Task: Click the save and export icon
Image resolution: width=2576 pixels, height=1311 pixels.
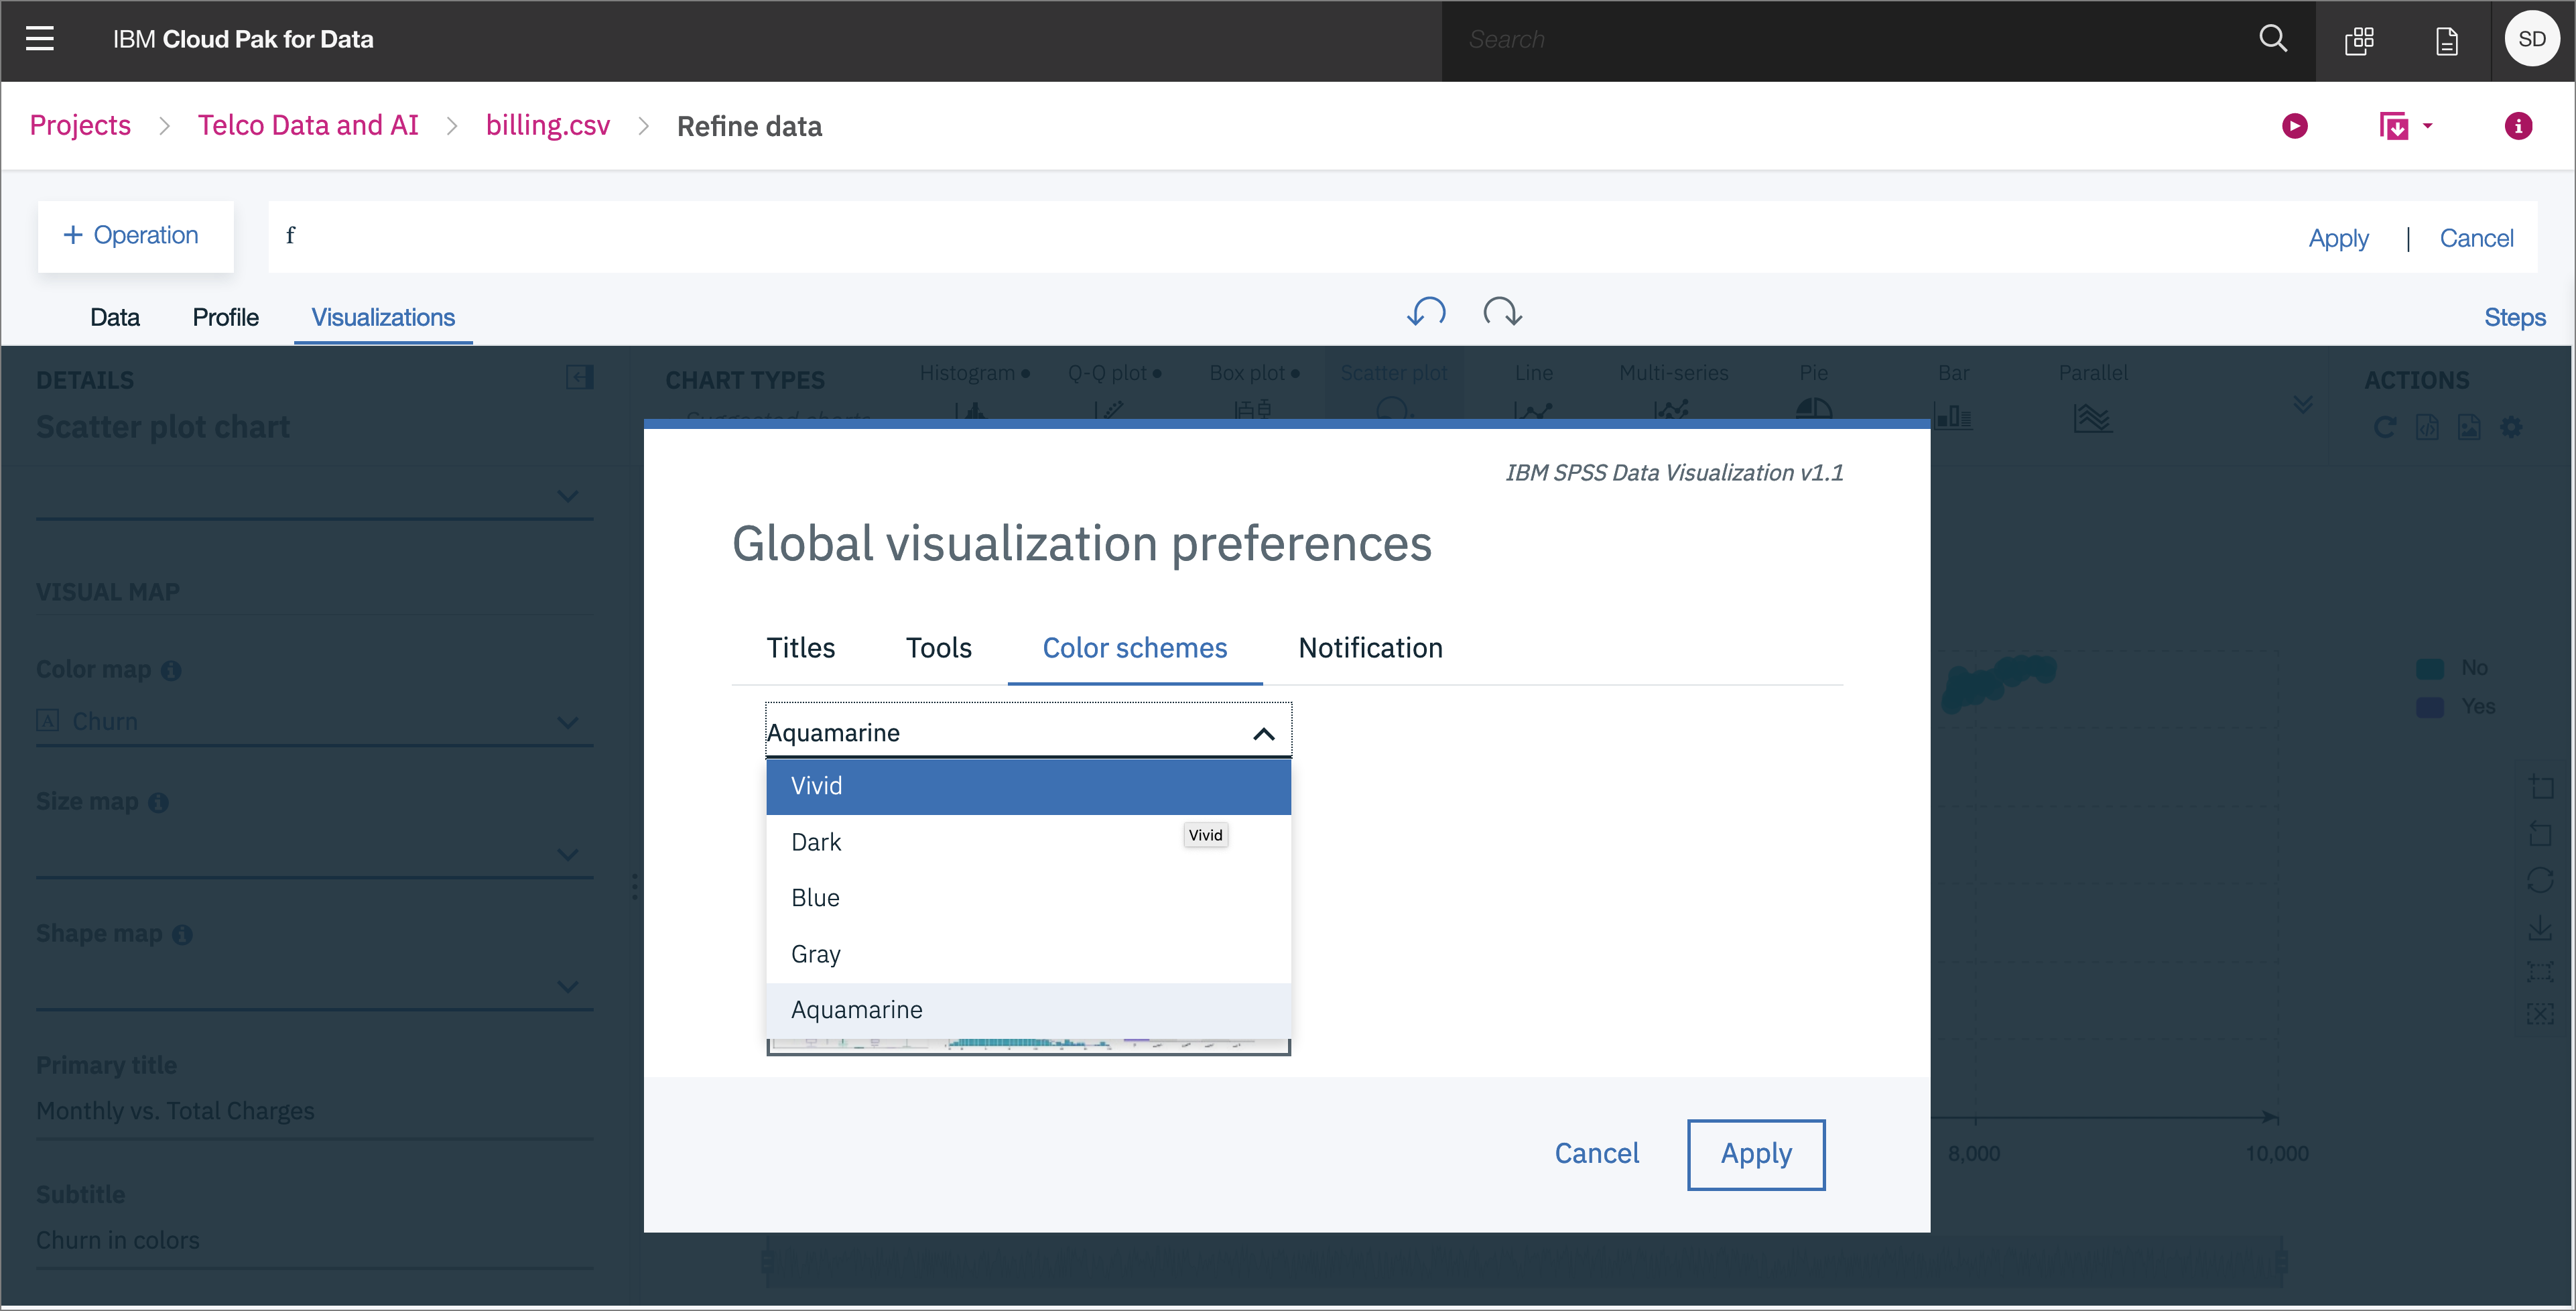Action: 2394,126
